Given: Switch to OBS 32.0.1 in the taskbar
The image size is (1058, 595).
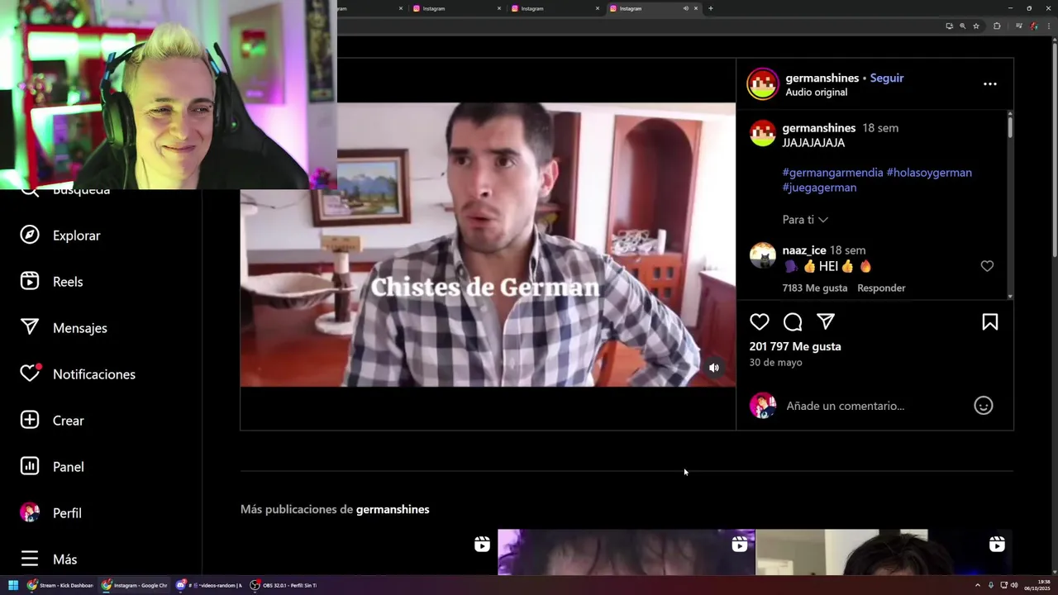Looking at the screenshot, I should click(284, 585).
